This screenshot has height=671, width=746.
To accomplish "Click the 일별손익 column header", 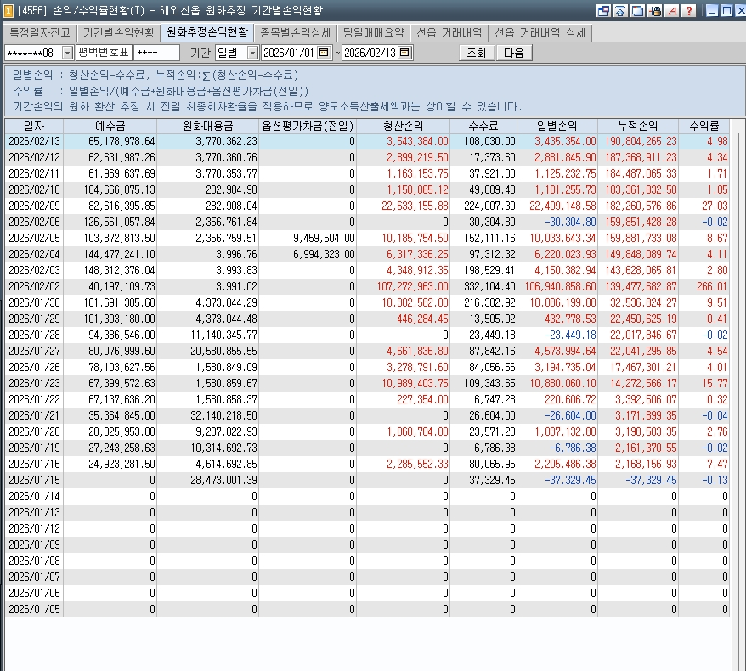I will point(557,126).
